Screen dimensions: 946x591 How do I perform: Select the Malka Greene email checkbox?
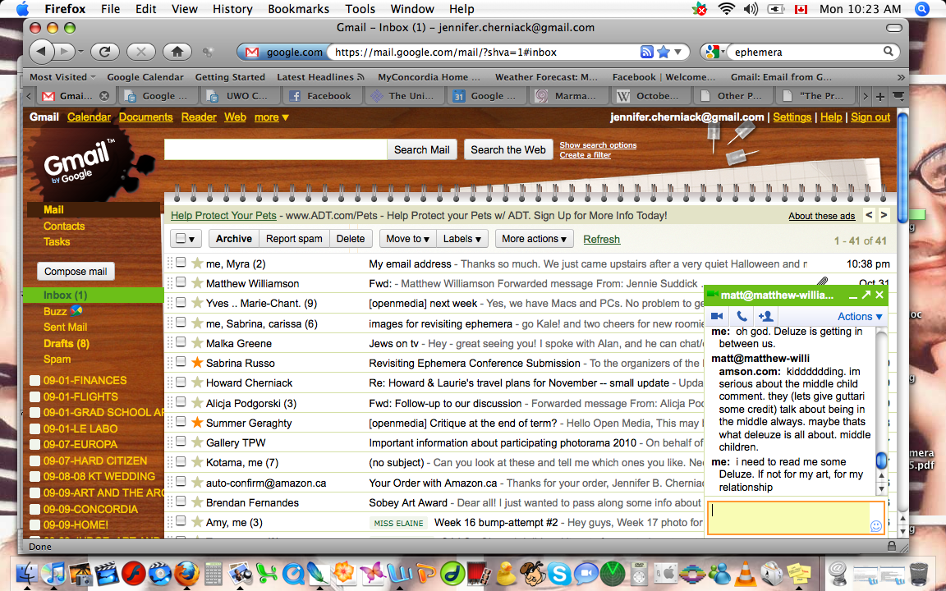tap(181, 342)
